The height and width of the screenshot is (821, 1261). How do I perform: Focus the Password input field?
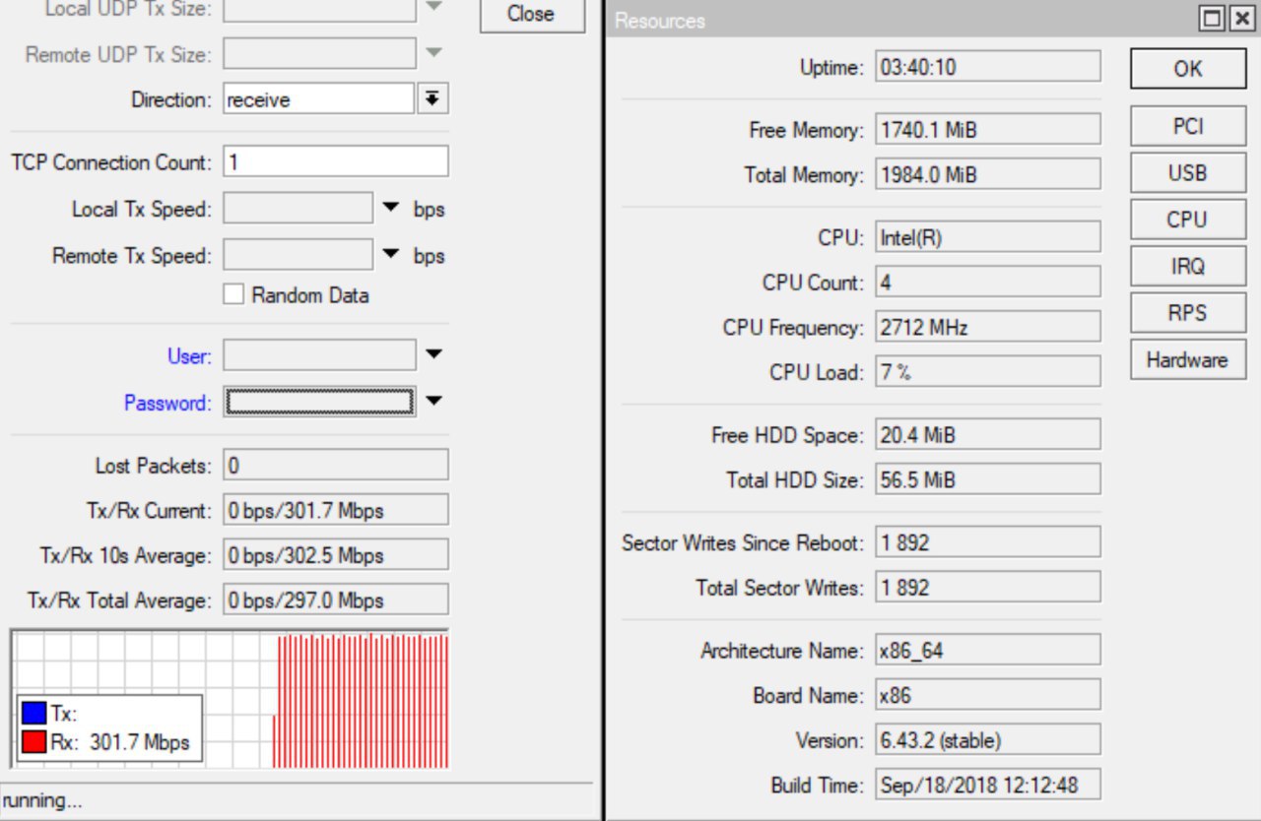click(x=318, y=402)
